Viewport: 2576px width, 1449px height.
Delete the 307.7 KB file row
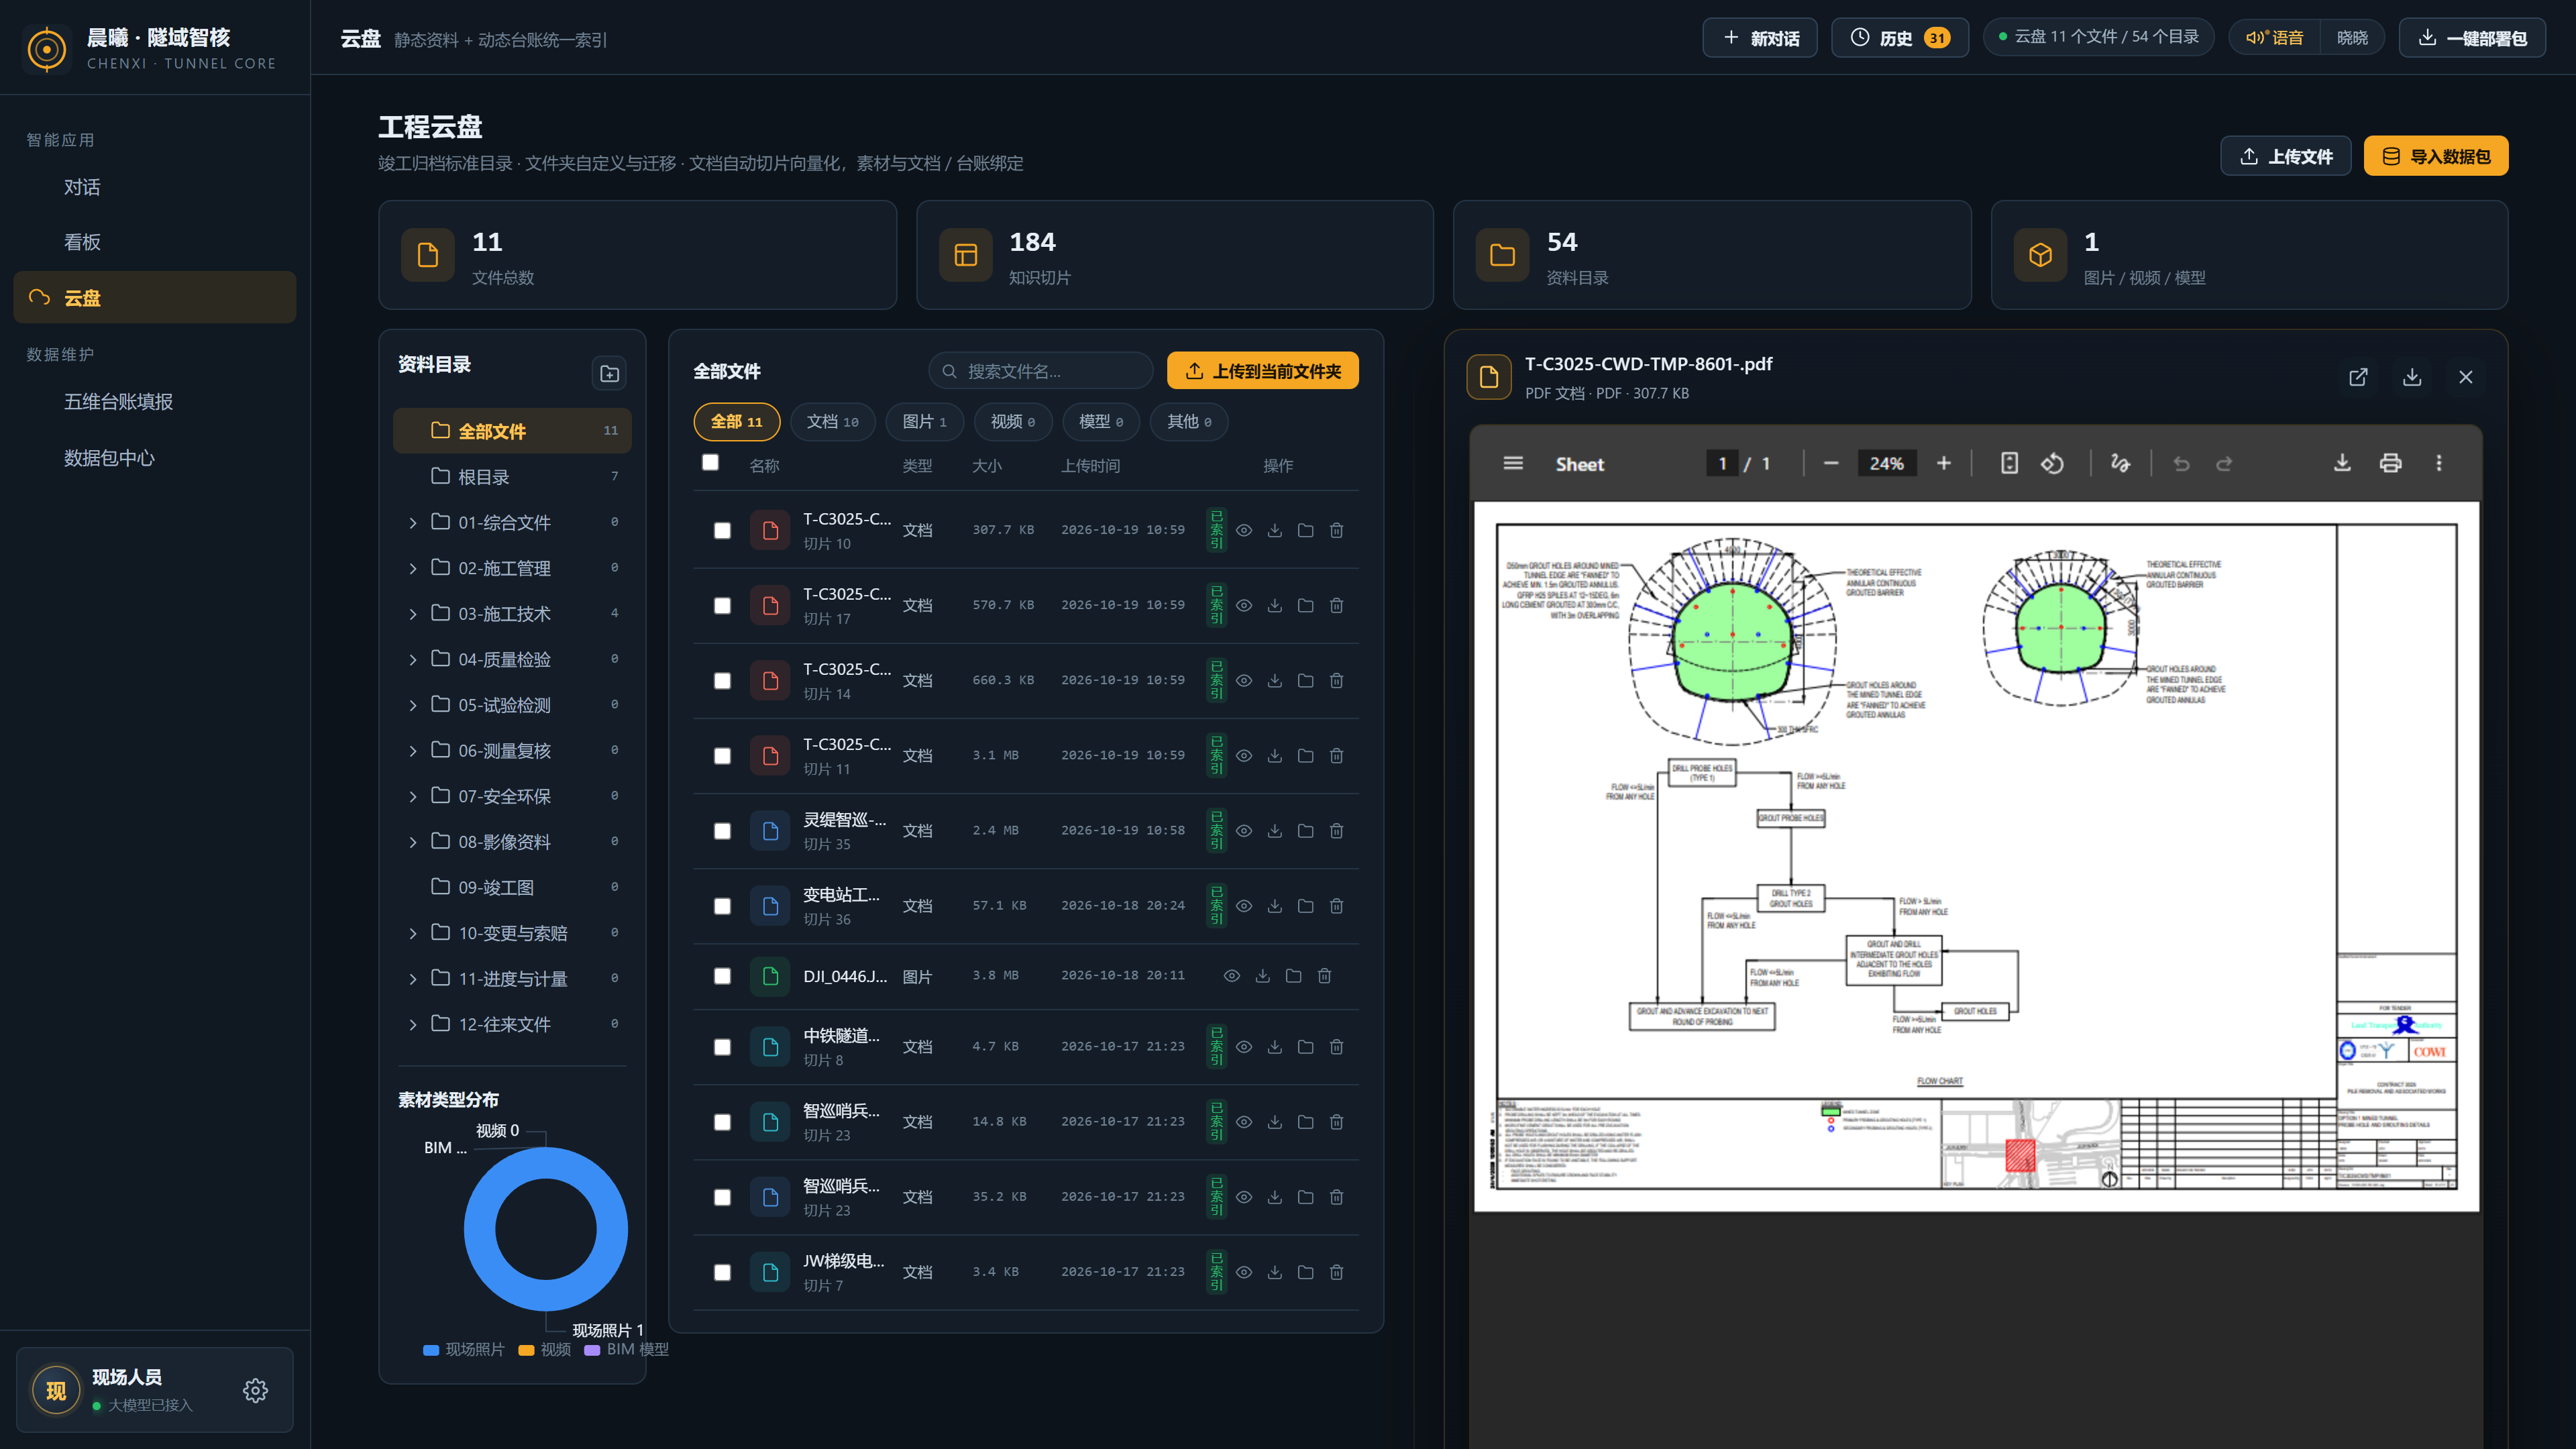[x=1336, y=530]
